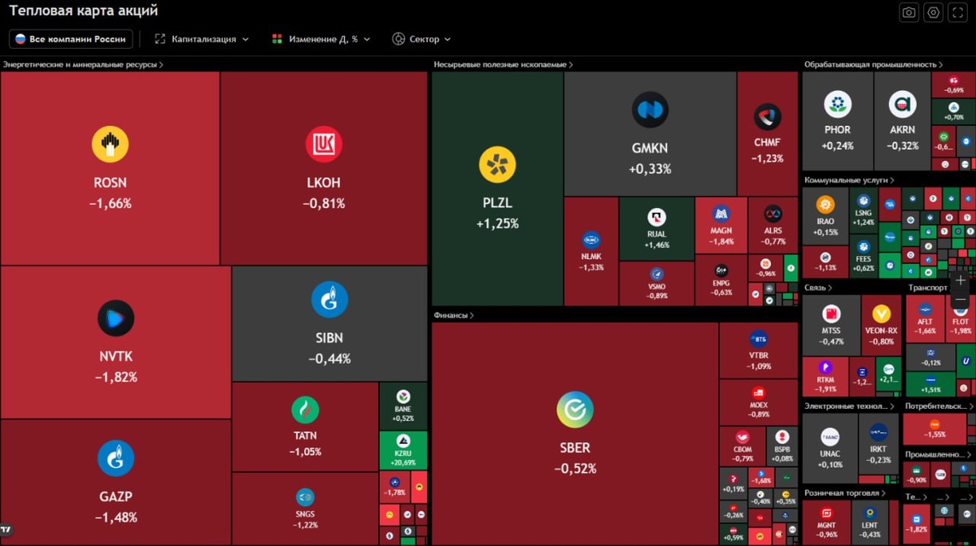Expand Финансы sector
The height and width of the screenshot is (546, 976).
point(454,315)
